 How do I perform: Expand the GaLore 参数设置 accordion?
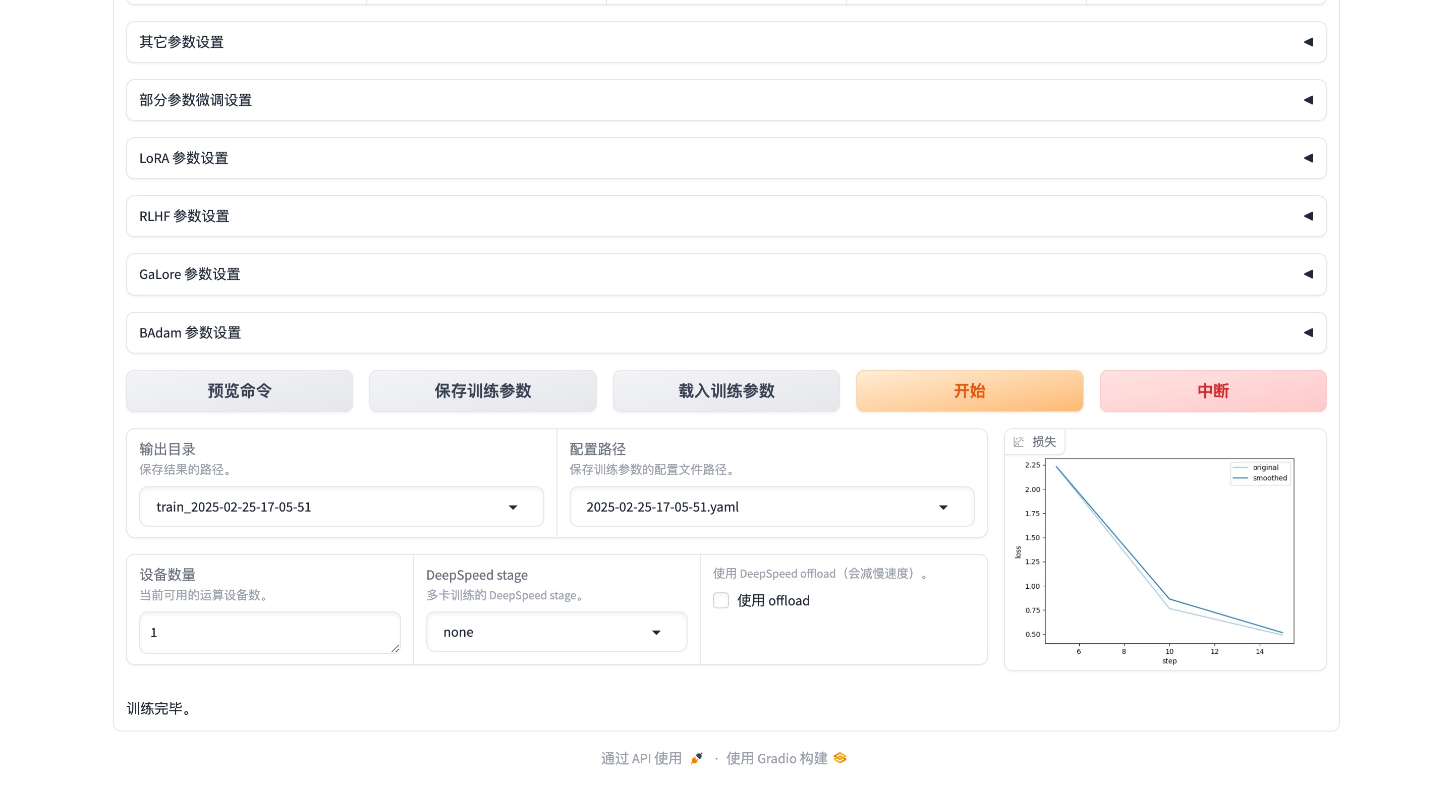pyautogui.click(x=725, y=274)
